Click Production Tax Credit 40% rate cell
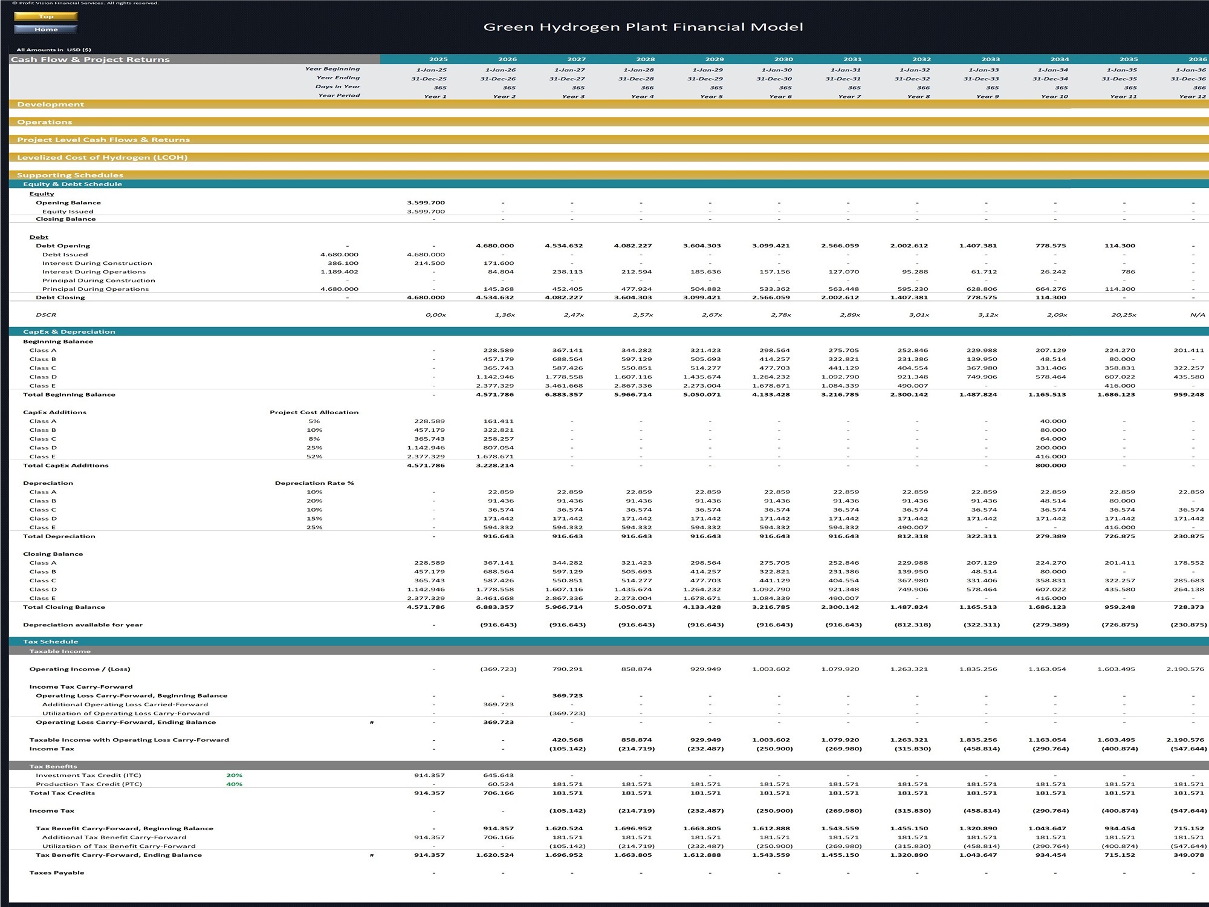The width and height of the screenshot is (1209, 907). pyautogui.click(x=235, y=784)
